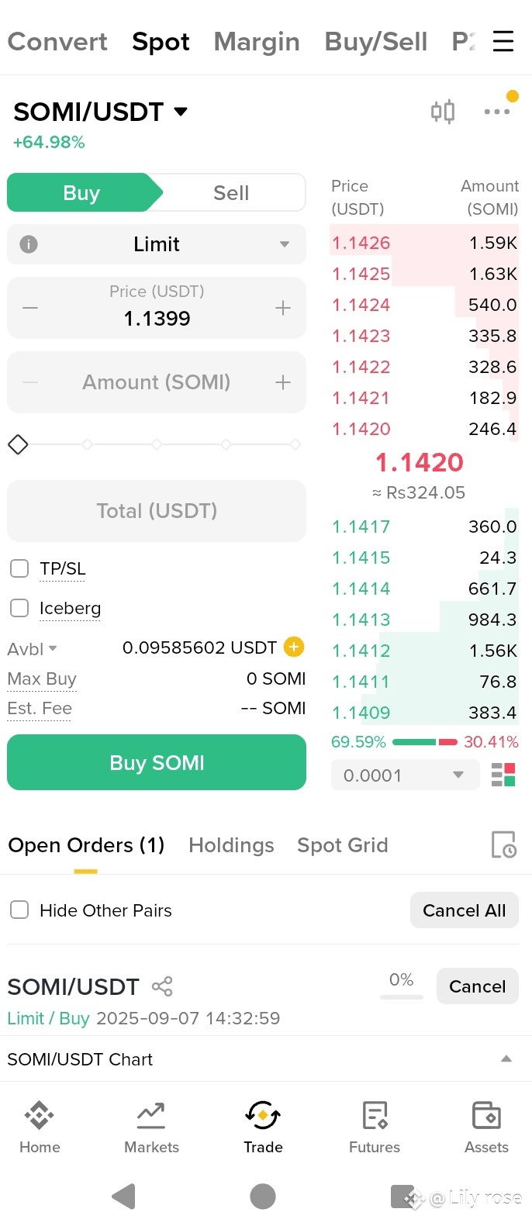The image size is (532, 1219).
Task: Enable the Iceberg checkbox
Action: pyautogui.click(x=19, y=608)
